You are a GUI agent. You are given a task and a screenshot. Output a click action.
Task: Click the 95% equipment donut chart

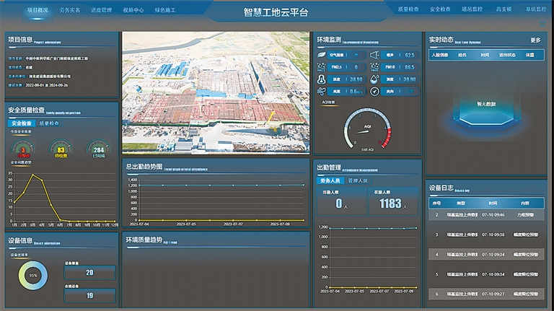(x=32, y=276)
